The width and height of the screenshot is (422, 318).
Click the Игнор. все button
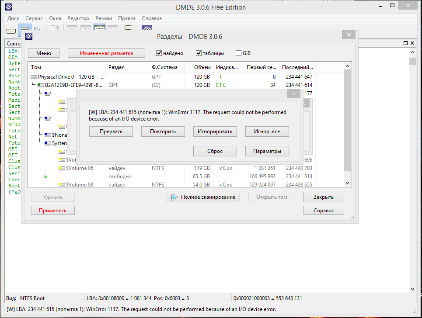[267, 131]
